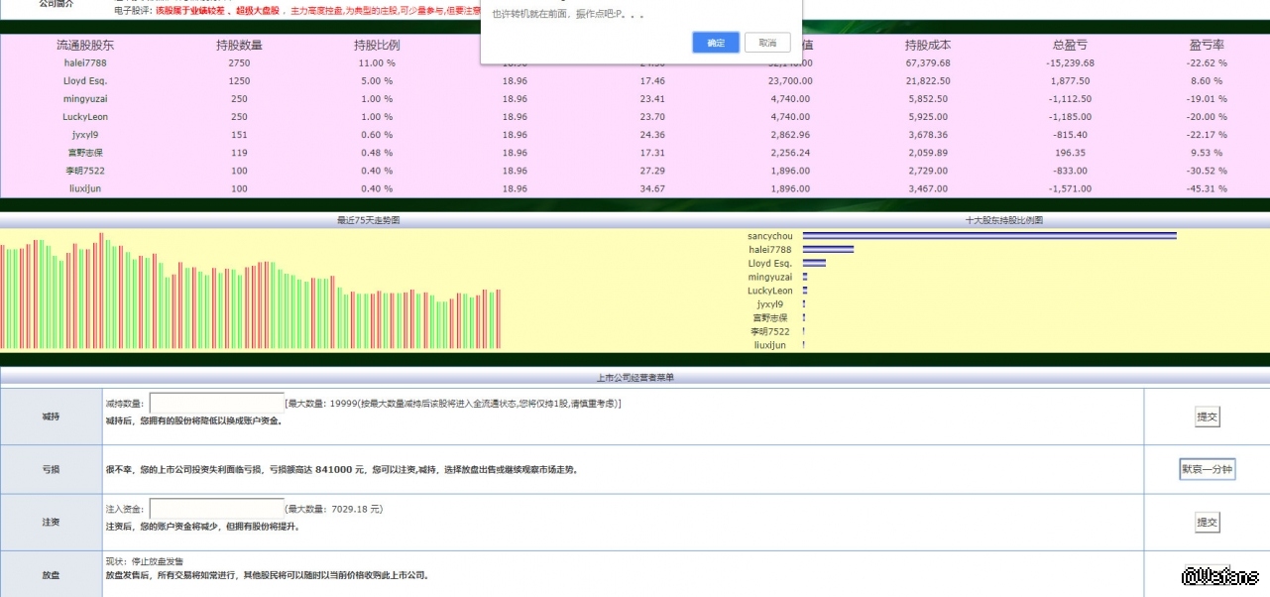Viewport: 1270px width, 597px height.
Task: Focus the 减持数量 input field
Action: (x=216, y=404)
